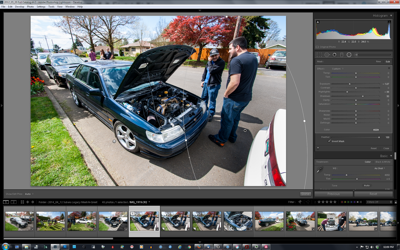Click the Done button

(x=305, y=194)
